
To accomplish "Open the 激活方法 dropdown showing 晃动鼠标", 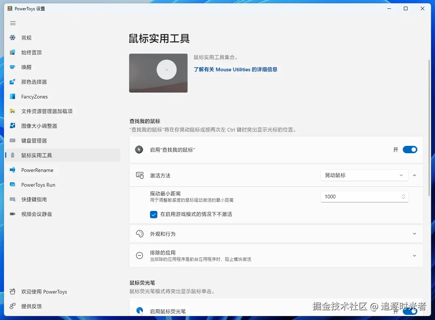I will pyautogui.click(x=364, y=175).
